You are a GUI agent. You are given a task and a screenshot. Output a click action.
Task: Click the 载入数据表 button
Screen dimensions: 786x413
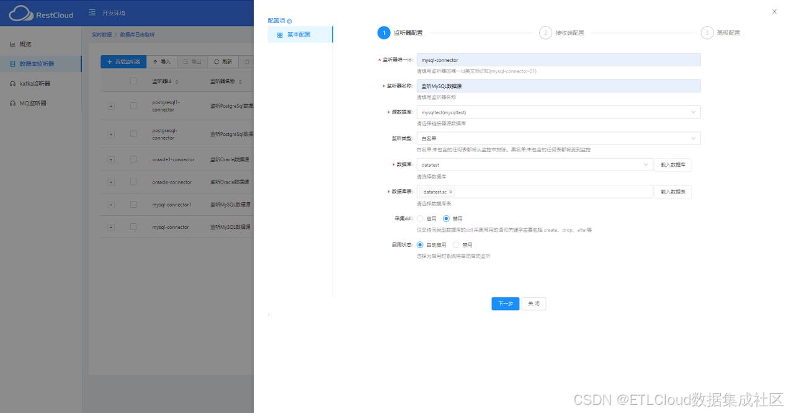coord(673,192)
